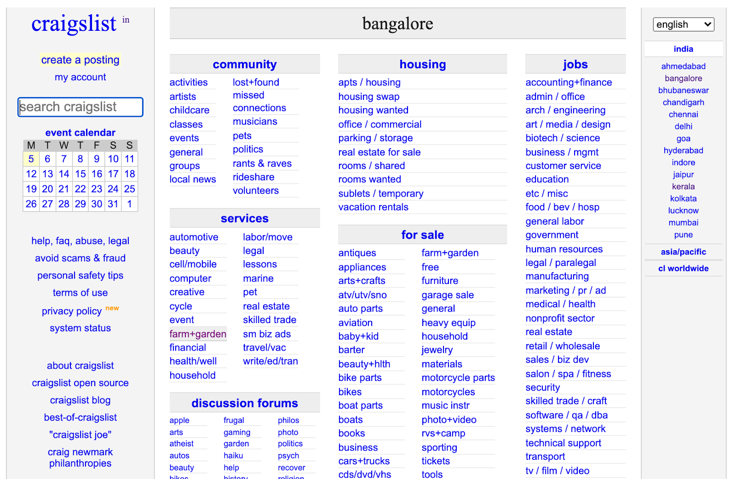The image size is (736, 479).
Task: Read avoid scams & fraud page
Action: click(x=80, y=258)
